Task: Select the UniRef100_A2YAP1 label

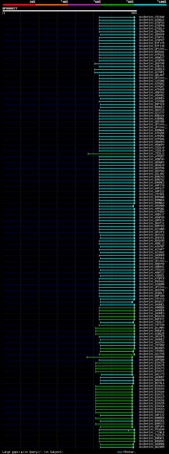Action: (x=152, y=72)
